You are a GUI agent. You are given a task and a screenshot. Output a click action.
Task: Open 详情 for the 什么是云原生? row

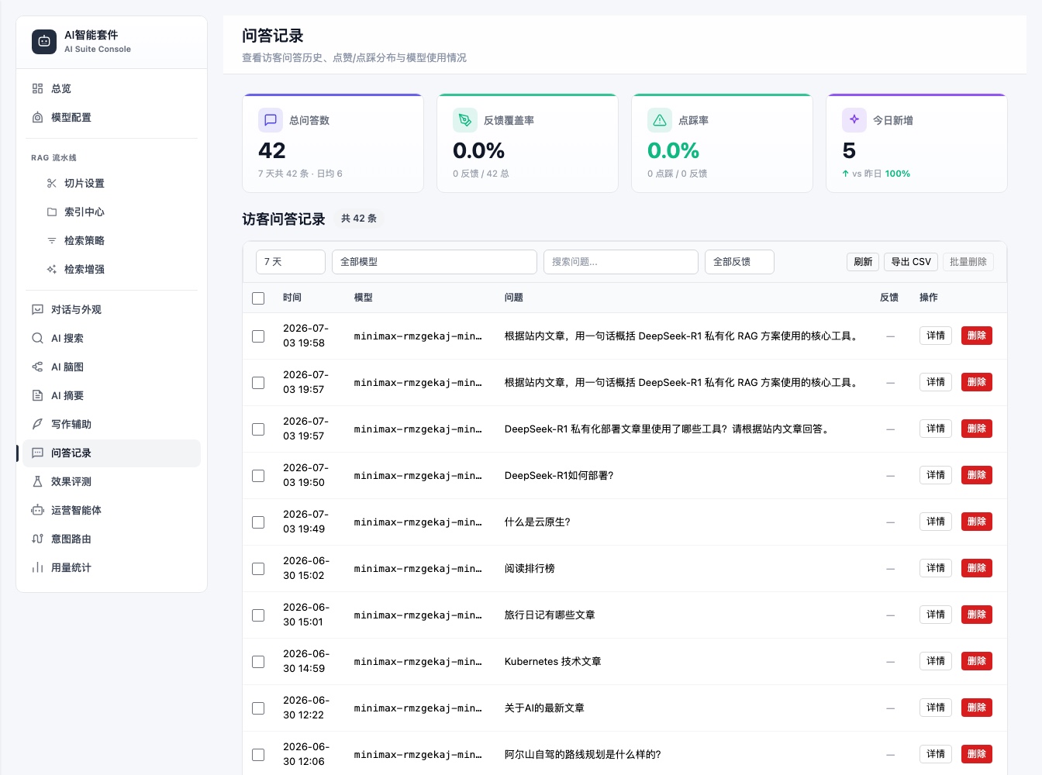pos(936,522)
